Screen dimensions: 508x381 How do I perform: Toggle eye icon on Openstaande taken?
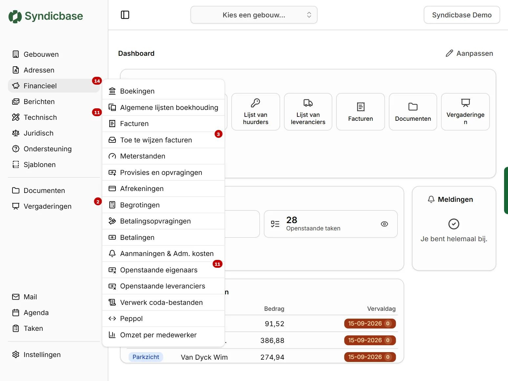pyautogui.click(x=384, y=224)
